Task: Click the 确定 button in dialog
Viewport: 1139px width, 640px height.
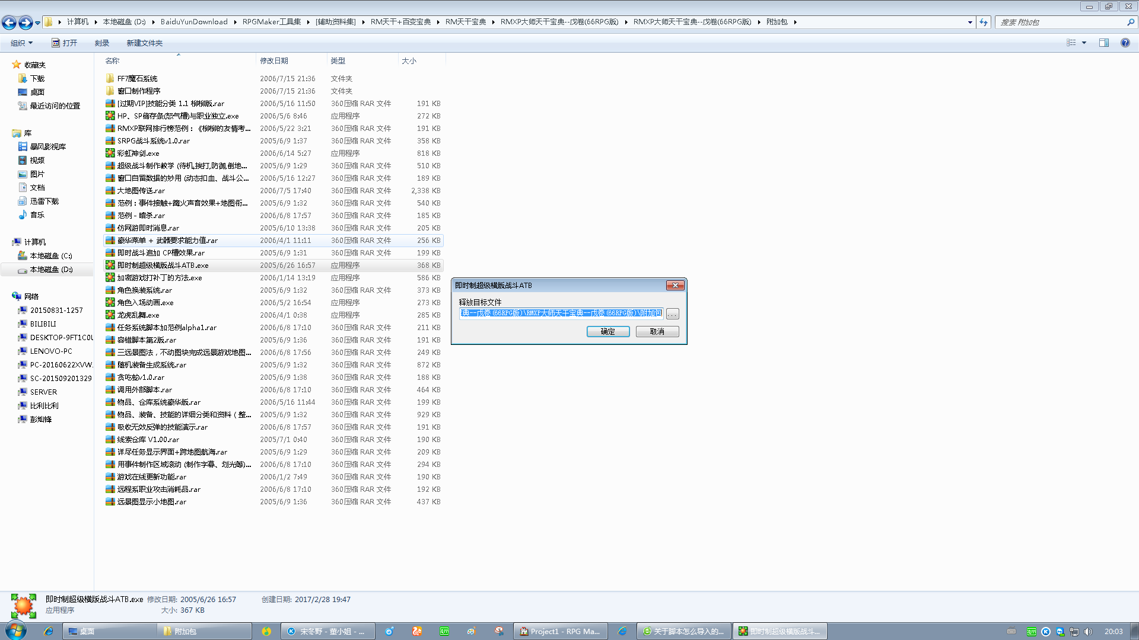Action: tap(608, 331)
